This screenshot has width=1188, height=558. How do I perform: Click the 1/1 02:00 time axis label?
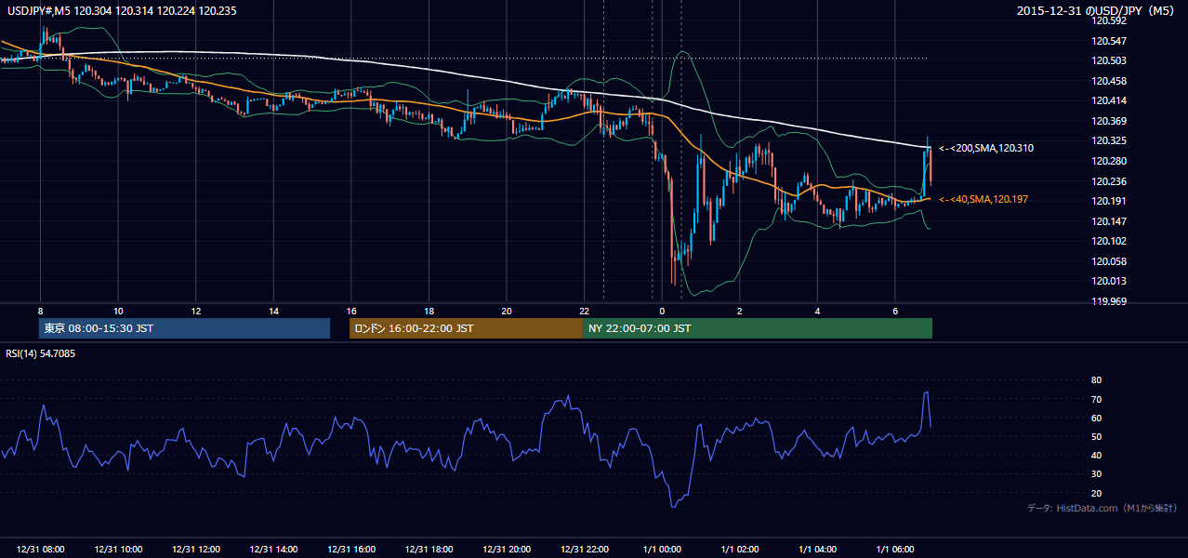pyautogui.click(x=740, y=550)
